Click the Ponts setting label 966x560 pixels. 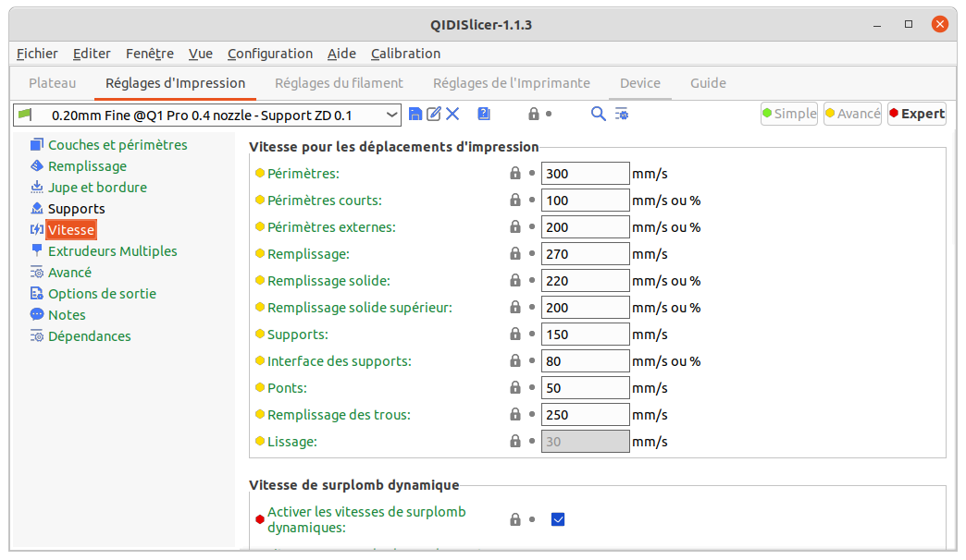point(287,388)
